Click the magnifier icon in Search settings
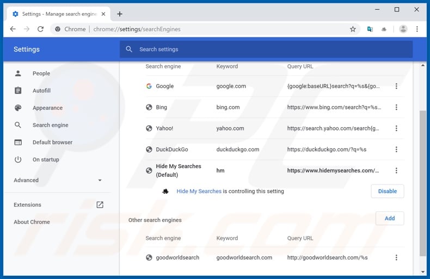 tap(129, 49)
